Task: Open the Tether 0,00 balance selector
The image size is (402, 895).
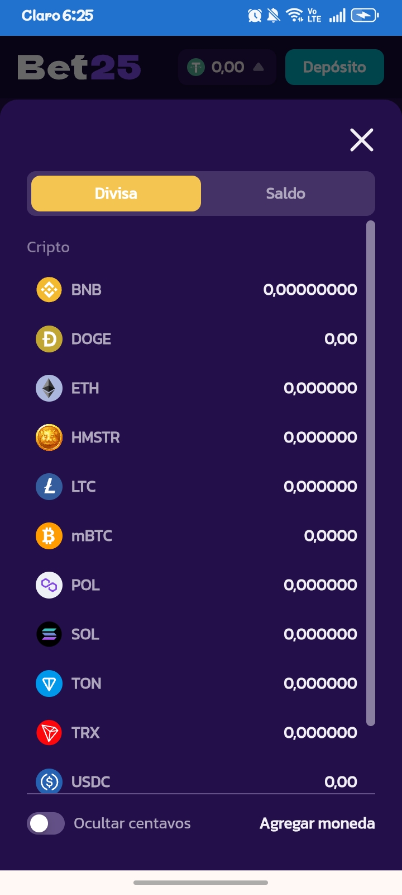Action: [221, 67]
